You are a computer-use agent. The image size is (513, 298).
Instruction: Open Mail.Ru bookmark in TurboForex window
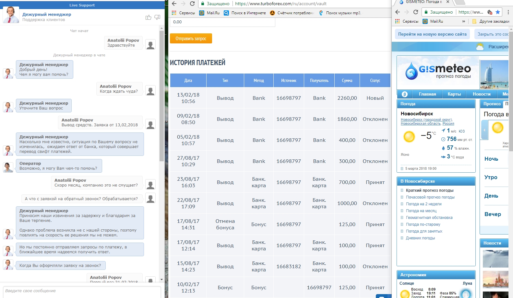[x=209, y=13]
